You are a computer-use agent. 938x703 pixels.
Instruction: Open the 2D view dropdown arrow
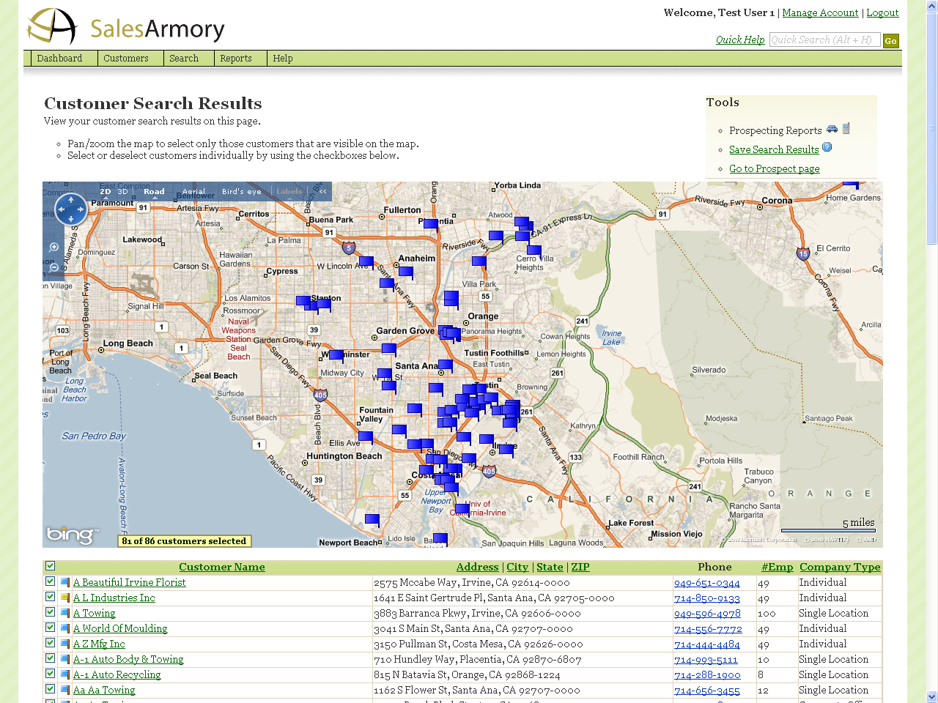[x=106, y=198]
